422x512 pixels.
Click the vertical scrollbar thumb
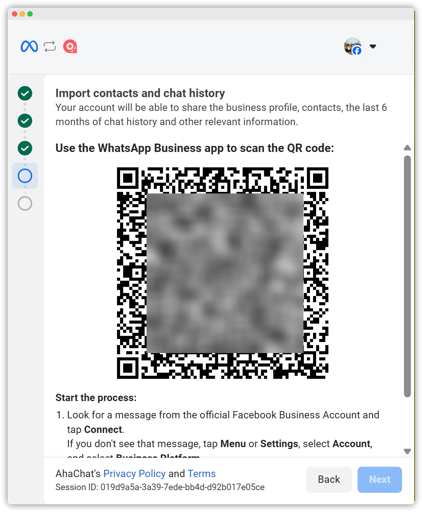[407, 276]
